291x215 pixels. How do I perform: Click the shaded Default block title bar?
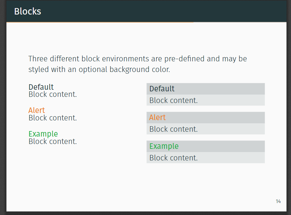(206, 89)
